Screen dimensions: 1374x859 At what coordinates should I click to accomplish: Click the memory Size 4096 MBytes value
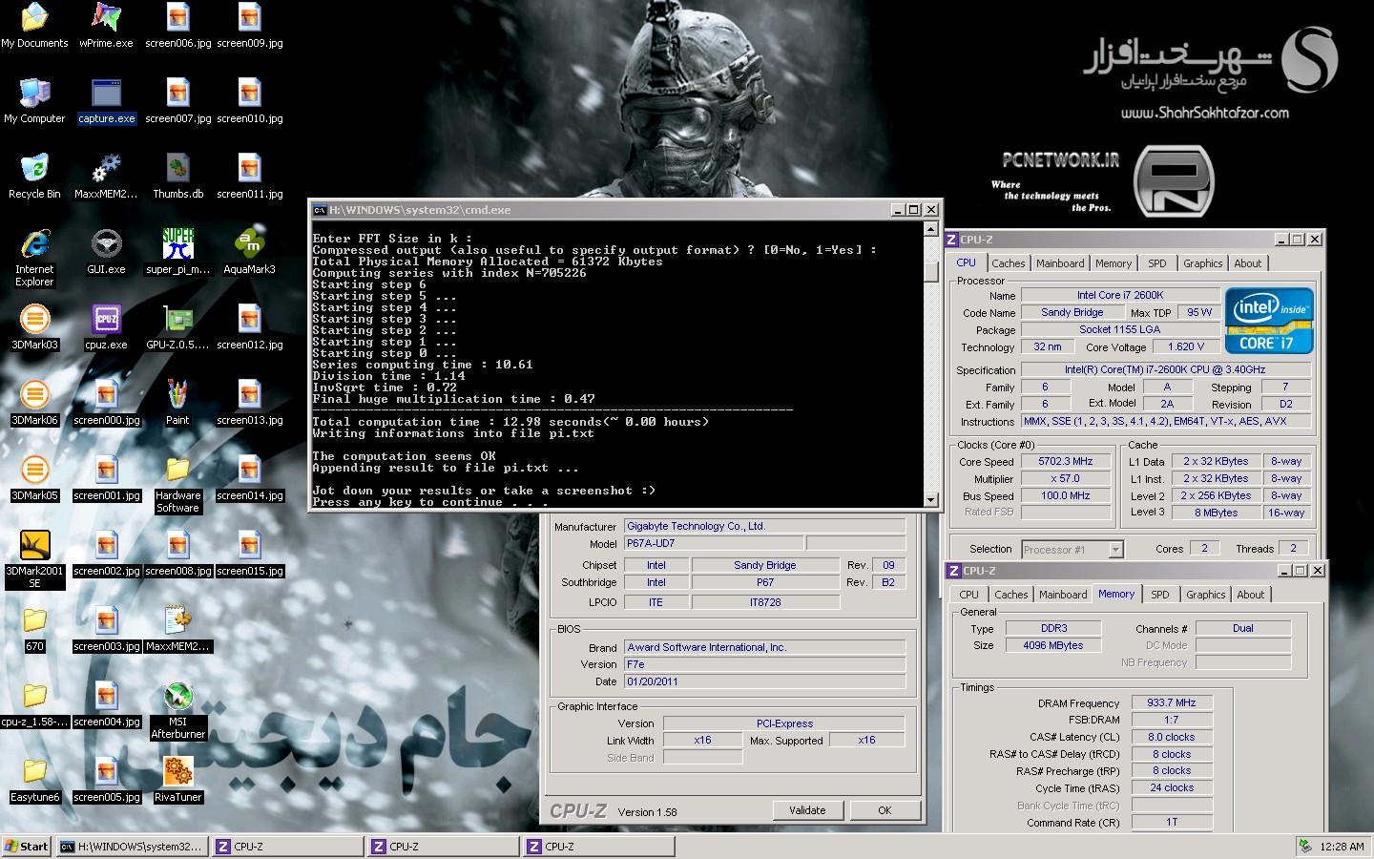click(1053, 645)
